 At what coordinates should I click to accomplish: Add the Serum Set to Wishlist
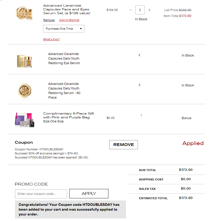(x=69, y=20)
